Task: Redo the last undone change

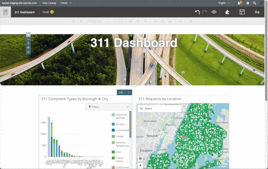Action: (x=204, y=12)
